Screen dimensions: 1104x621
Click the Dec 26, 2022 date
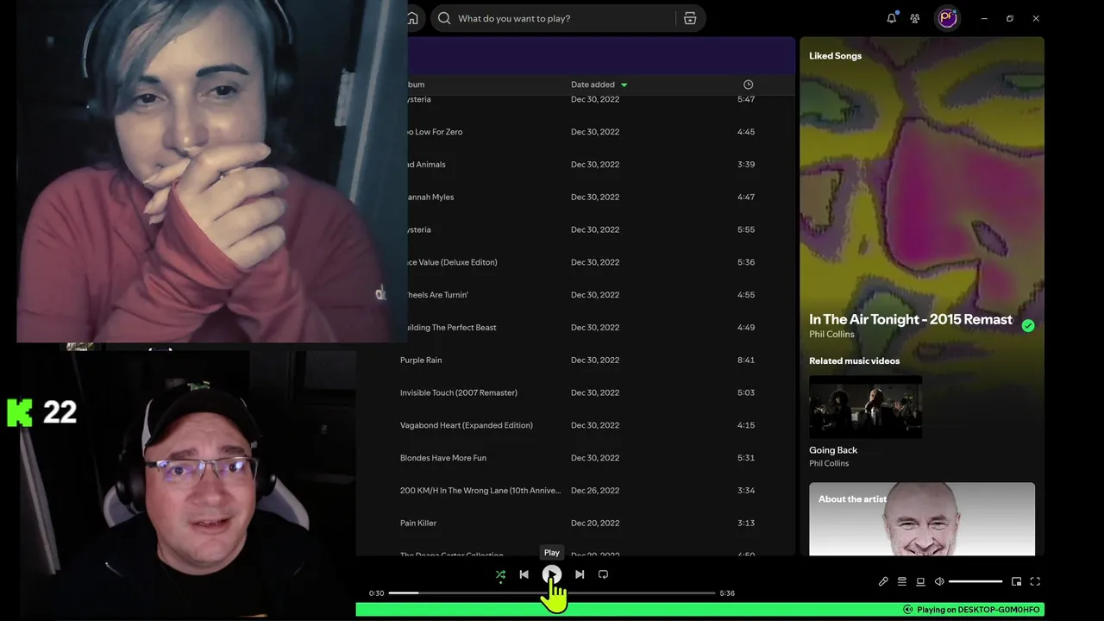(595, 491)
